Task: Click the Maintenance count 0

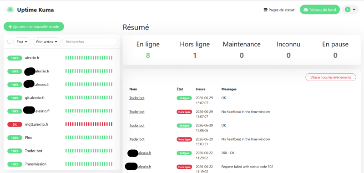Action: [x=242, y=56]
